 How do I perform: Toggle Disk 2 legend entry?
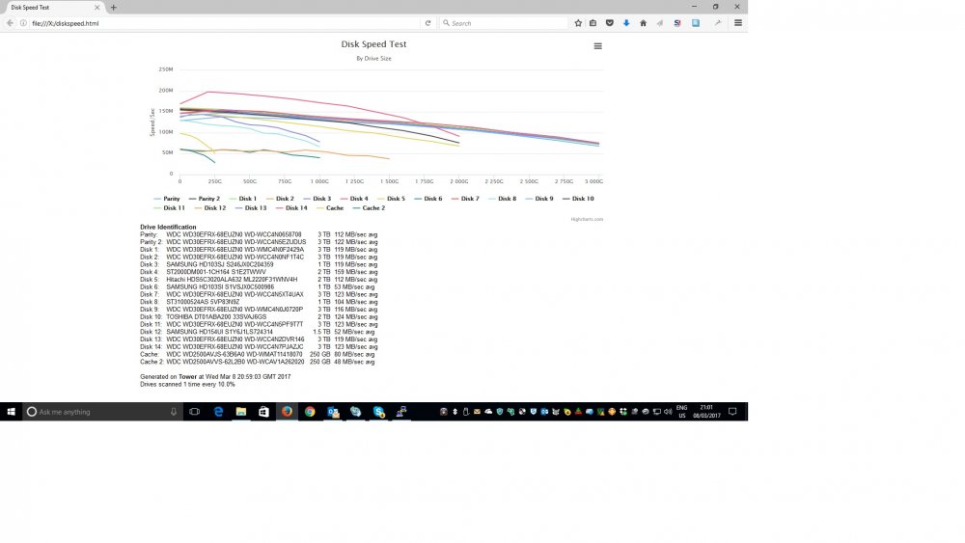(x=280, y=199)
